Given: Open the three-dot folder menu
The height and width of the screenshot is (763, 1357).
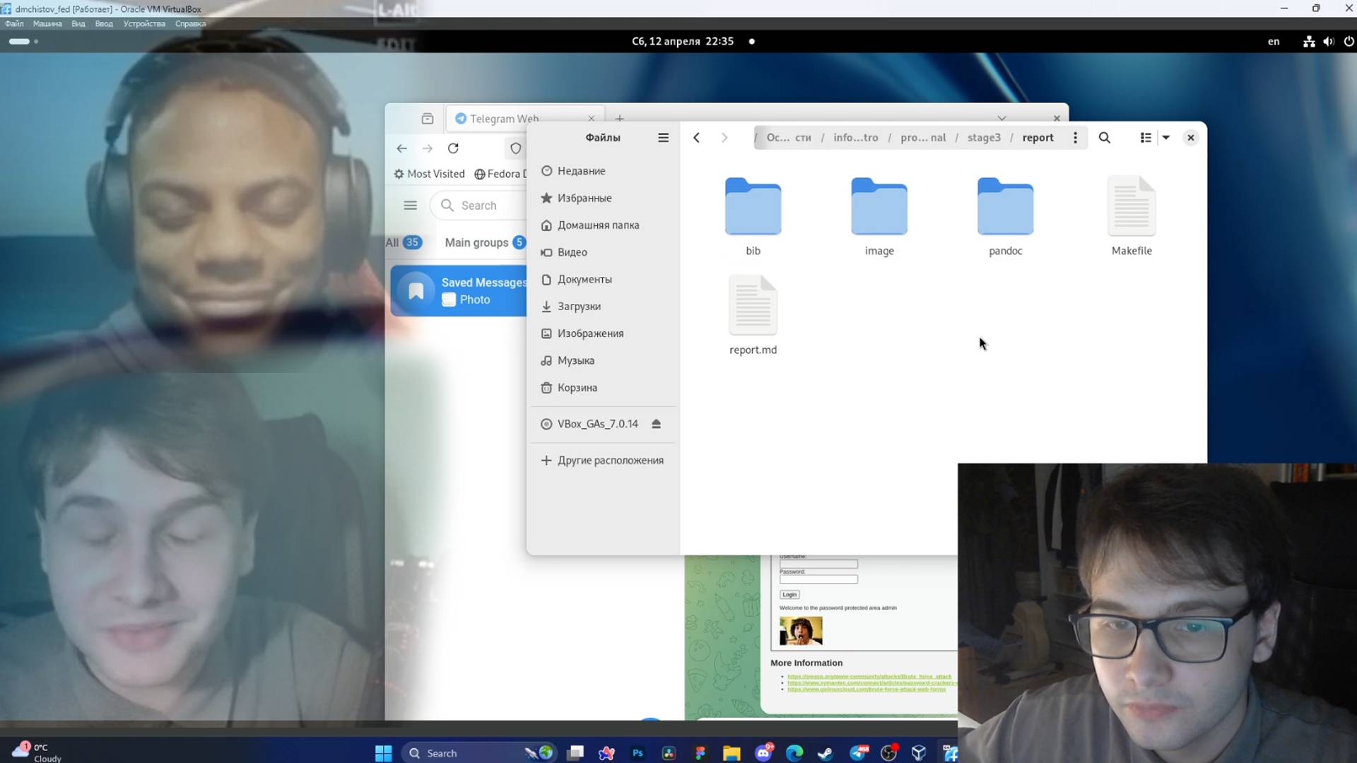Looking at the screenshot, I should pyautogui.click(x=1075, y=138).
